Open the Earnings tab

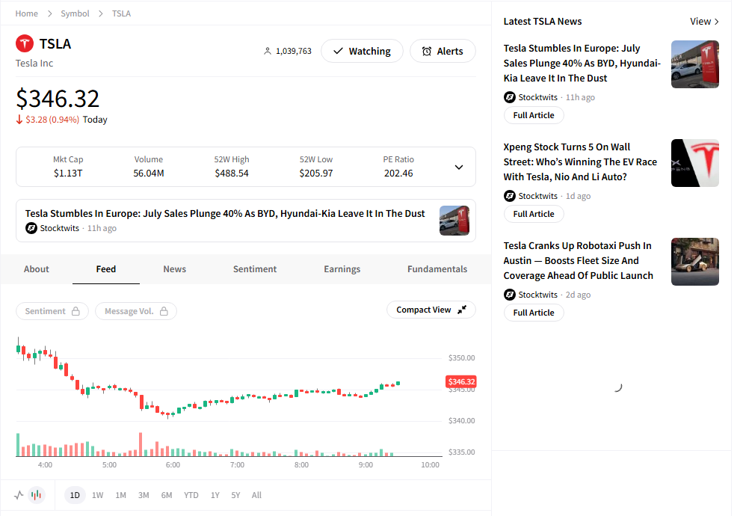pos(342,269)
